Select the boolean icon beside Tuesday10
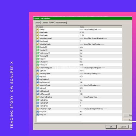 click(x=38, y=50)
